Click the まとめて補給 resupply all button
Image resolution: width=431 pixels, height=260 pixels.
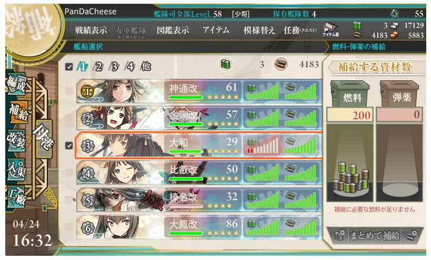[374, 235]
